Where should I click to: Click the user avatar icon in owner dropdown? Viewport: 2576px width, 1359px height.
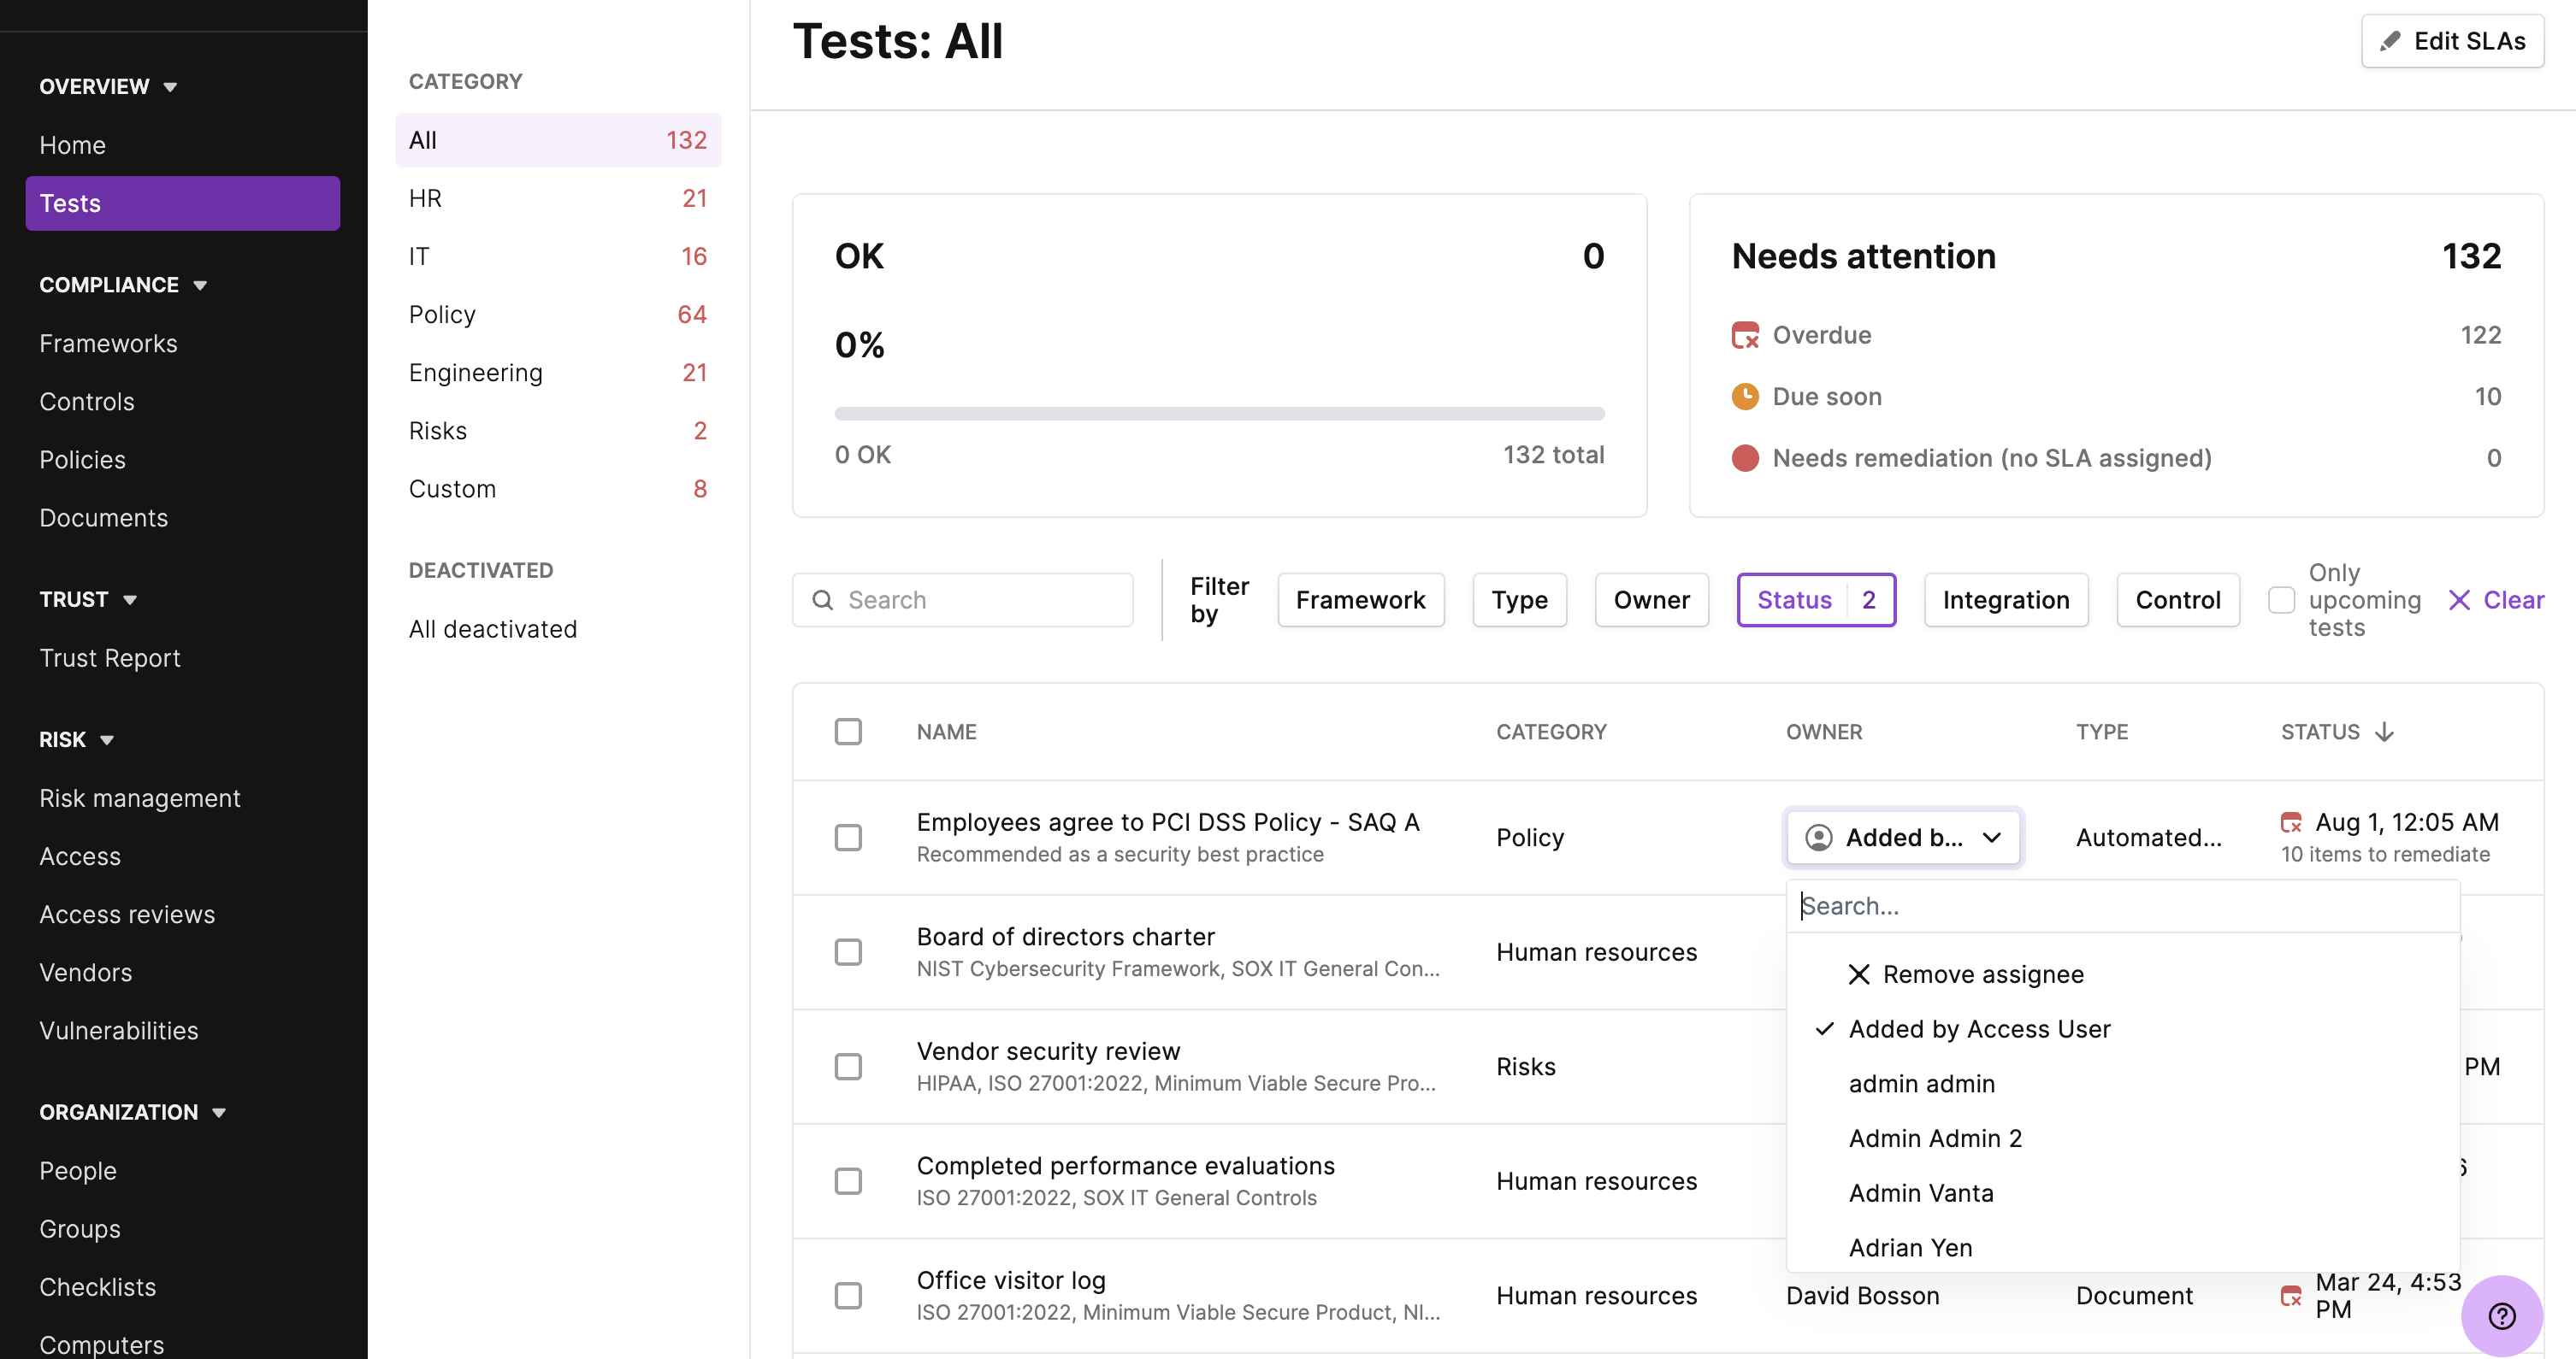point(1819,838)
